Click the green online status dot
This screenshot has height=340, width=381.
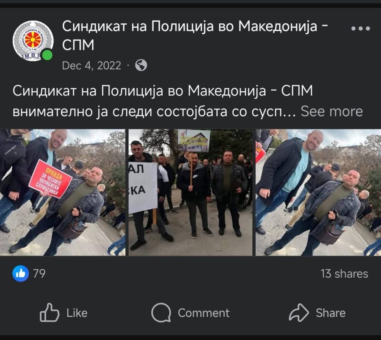pyautogui.click(x=47, y=56)
